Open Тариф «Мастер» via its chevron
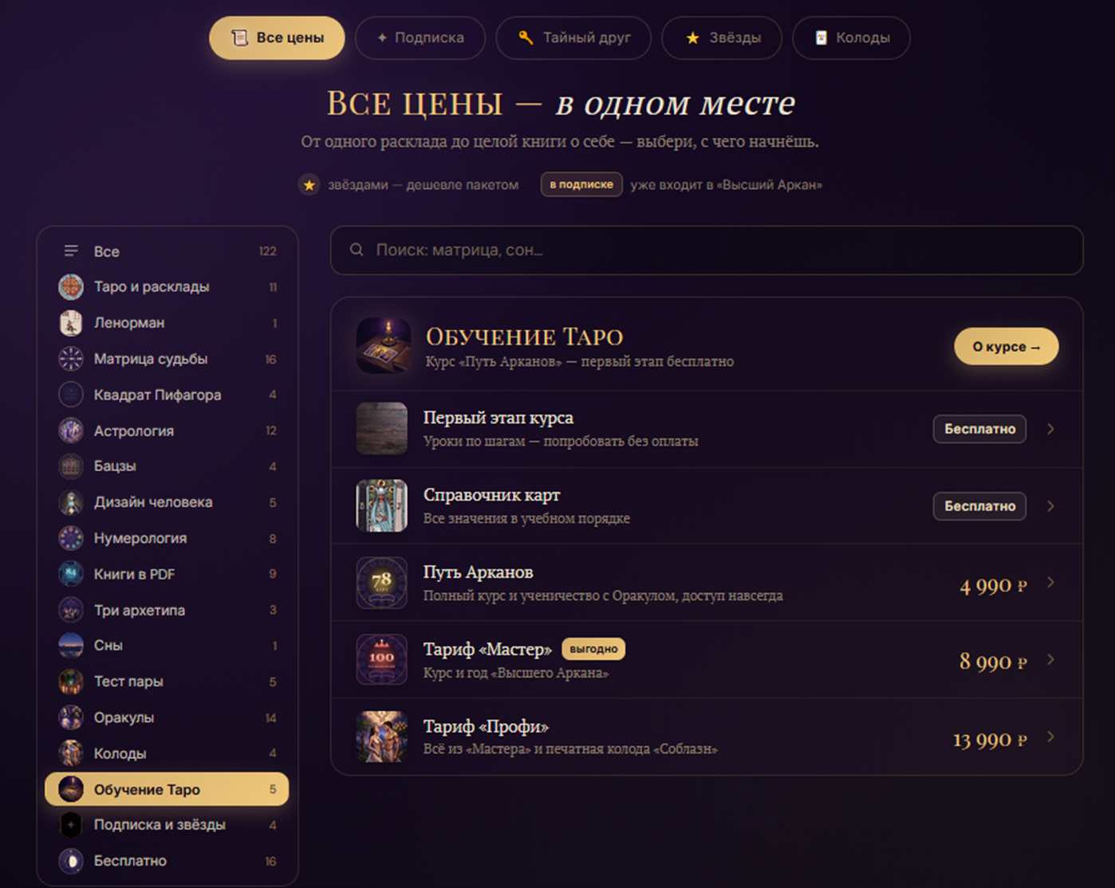The image size is (1115, 888). 1050,660
